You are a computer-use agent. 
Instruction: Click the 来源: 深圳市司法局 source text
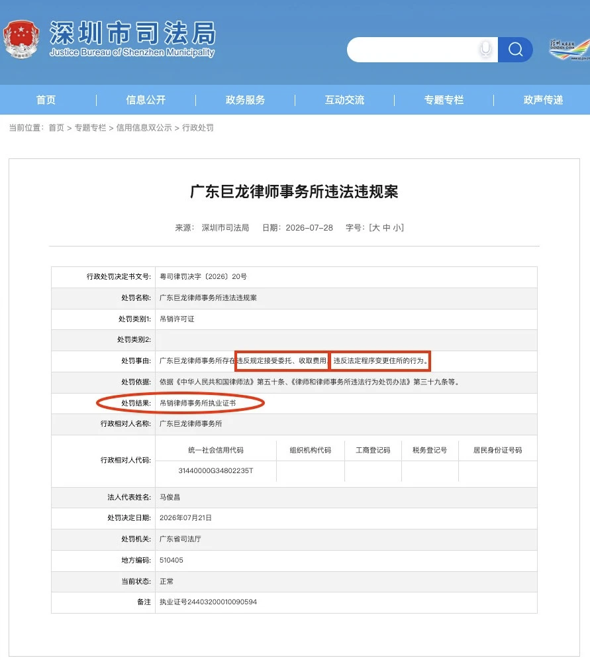coord(212,228)
